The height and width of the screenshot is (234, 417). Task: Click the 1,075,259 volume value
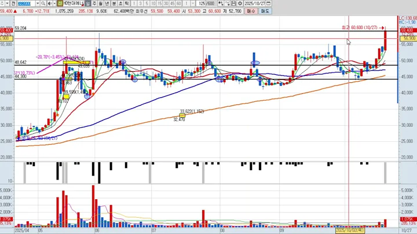64,11
